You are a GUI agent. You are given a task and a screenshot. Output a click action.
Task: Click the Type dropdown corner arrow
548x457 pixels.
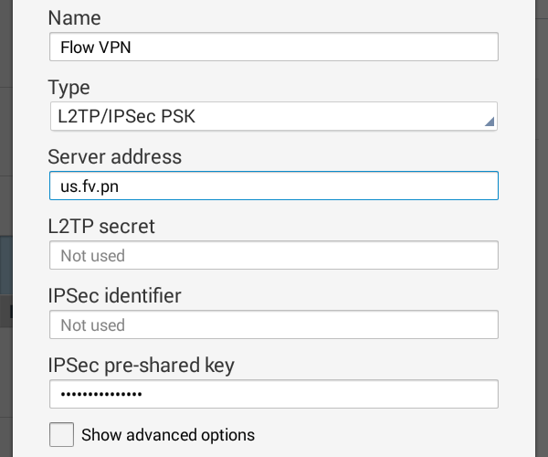point(490,122)
